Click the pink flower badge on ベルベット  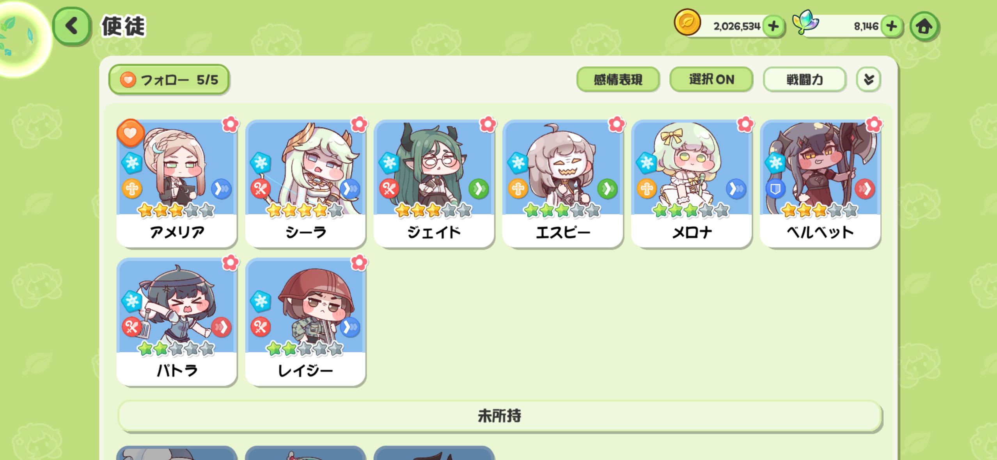(874, 124)
